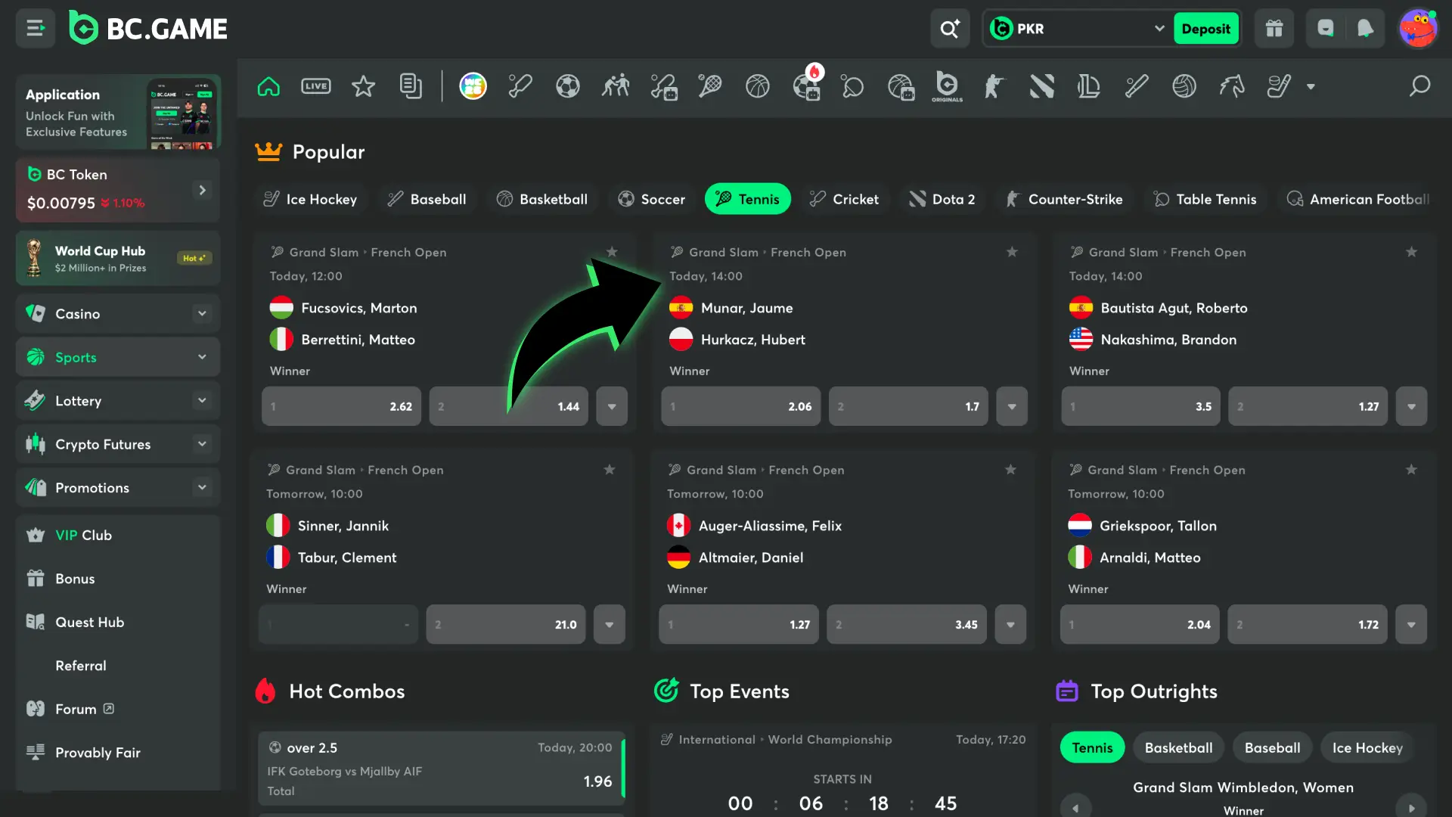Screen dimensions: 1452x817
Task: Go to next Top Outrights event arrow
Action: click(x=1411, y=807)
